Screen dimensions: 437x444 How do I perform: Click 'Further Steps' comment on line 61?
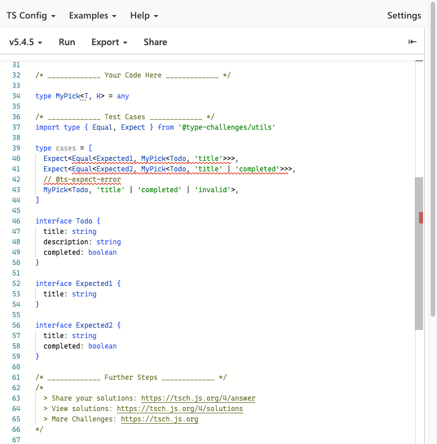click(131, 377)
